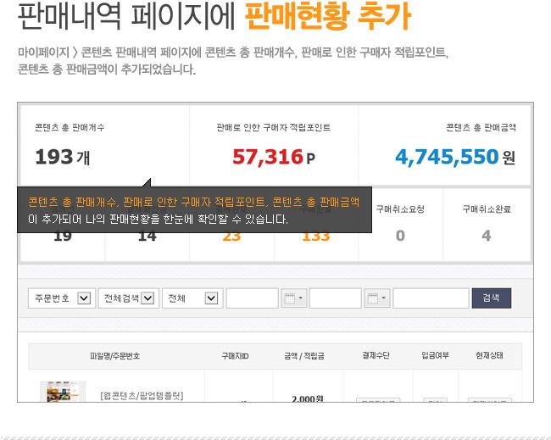
Task: Click the count 19
Action: click(x=63, y=237)
